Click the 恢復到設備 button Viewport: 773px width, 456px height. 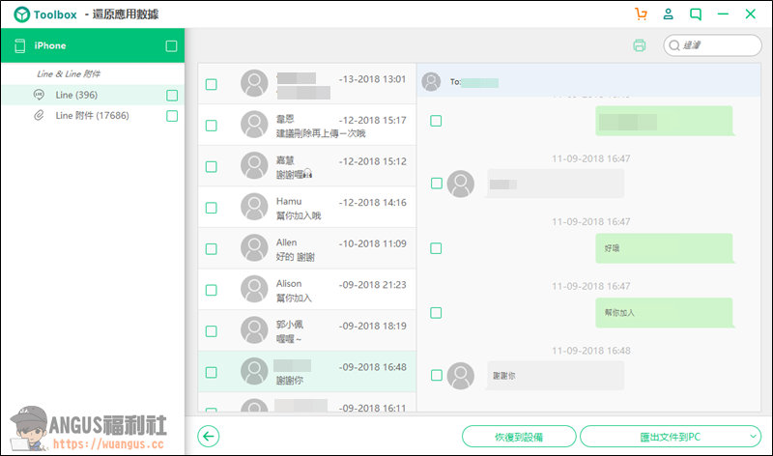click(x=519, y=437)
